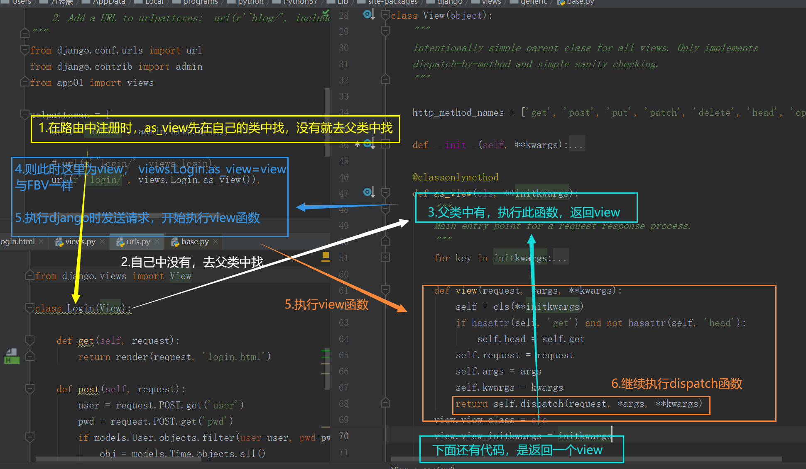The width and height of the screenshot is (806, 469).
Task: Click the breakpoint icon on line 28
Action: click(364, 13)
